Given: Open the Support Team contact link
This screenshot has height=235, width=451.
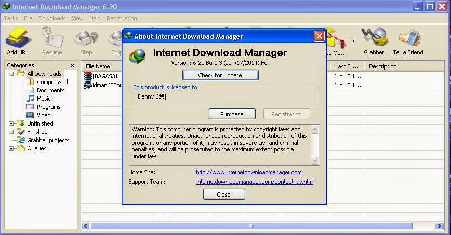Looking at the screenshot, I should [x=255, y=182].
